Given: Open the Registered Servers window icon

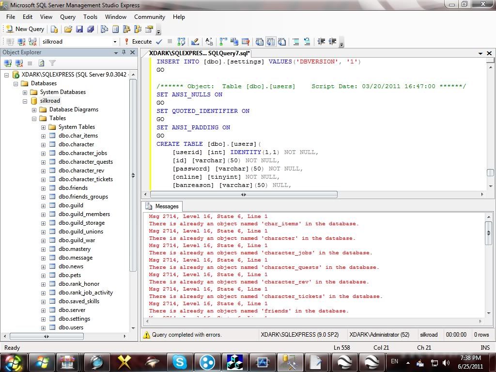Looking at the screenshot, I should (x=104, y=30).
